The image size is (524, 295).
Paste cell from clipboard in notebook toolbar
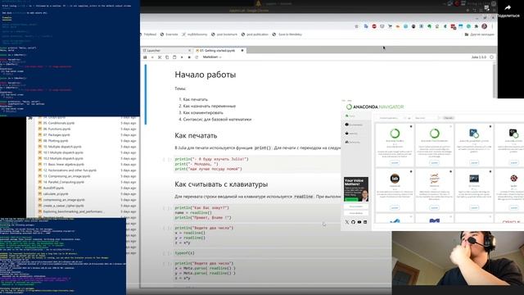[x=174, y=57]
